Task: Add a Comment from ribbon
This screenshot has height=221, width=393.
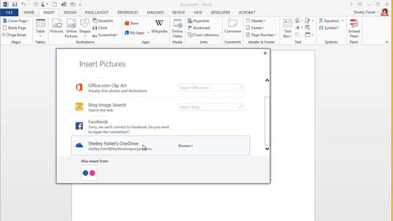Action: [232, 26]
